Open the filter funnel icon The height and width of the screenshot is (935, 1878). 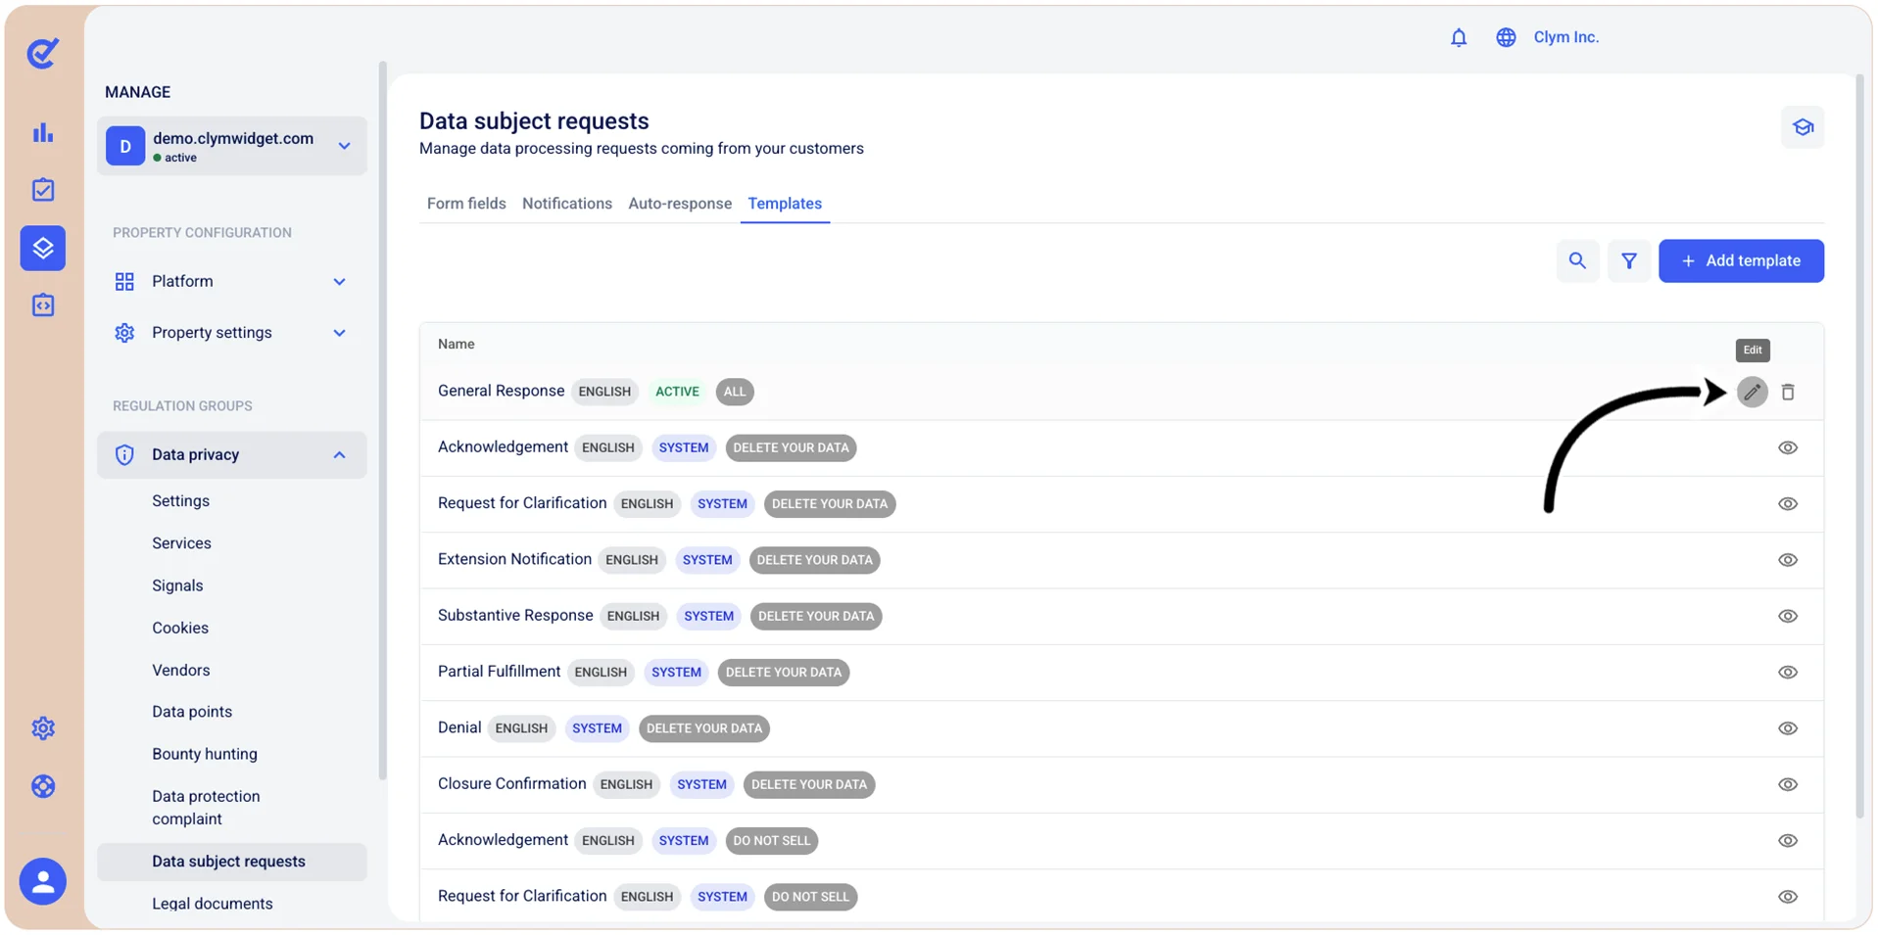[x=1628, y=260]
